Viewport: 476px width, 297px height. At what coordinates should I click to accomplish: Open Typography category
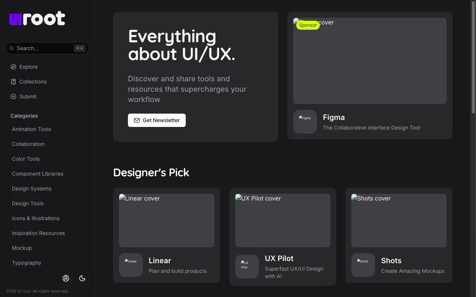[x=27, y=263]
